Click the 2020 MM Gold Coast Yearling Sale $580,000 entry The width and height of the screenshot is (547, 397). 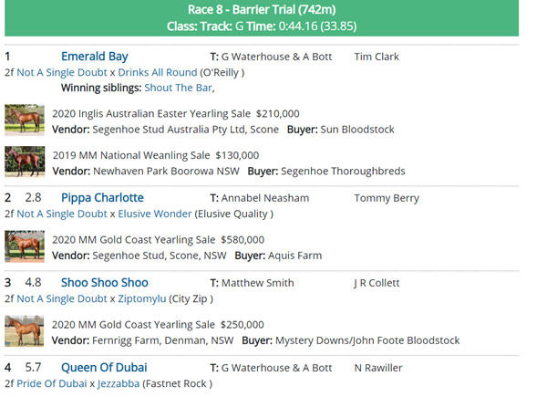pyautogui.click(x=158, y=240)
